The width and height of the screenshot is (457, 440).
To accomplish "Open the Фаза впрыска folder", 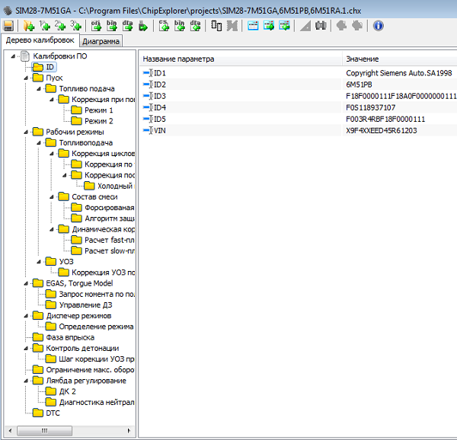I will point(69,337).
